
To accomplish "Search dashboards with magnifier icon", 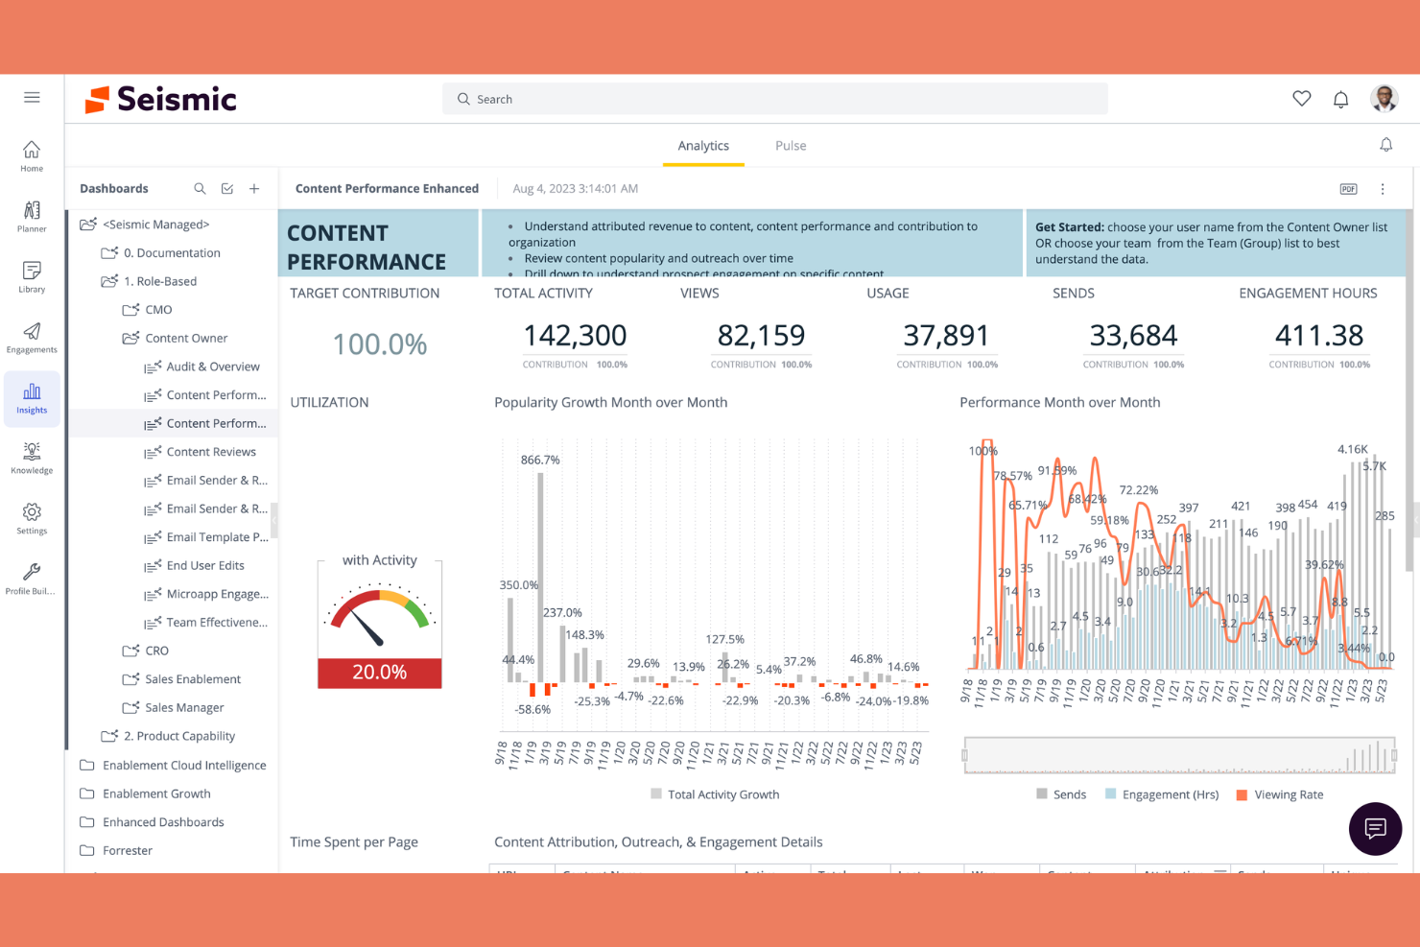I will pos(200,189).
